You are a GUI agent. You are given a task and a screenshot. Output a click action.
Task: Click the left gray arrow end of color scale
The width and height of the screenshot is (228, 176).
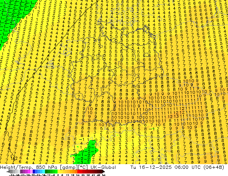coord(8,171)
